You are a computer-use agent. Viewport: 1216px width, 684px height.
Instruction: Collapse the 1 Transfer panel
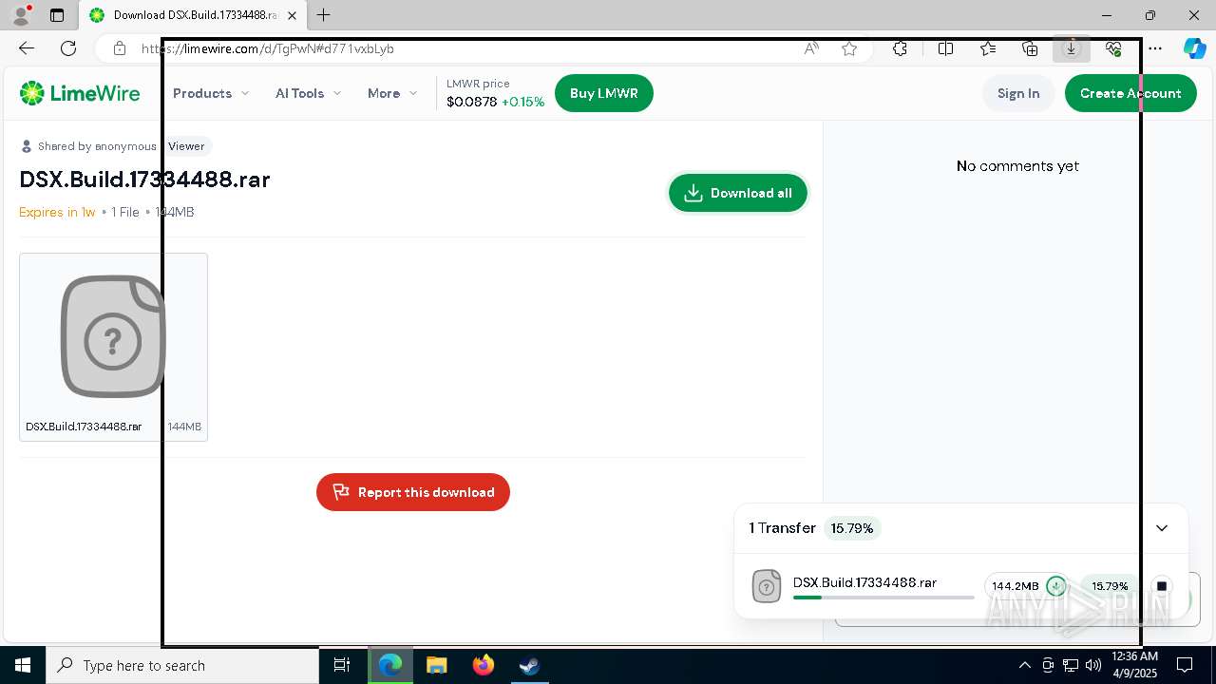1162,528
